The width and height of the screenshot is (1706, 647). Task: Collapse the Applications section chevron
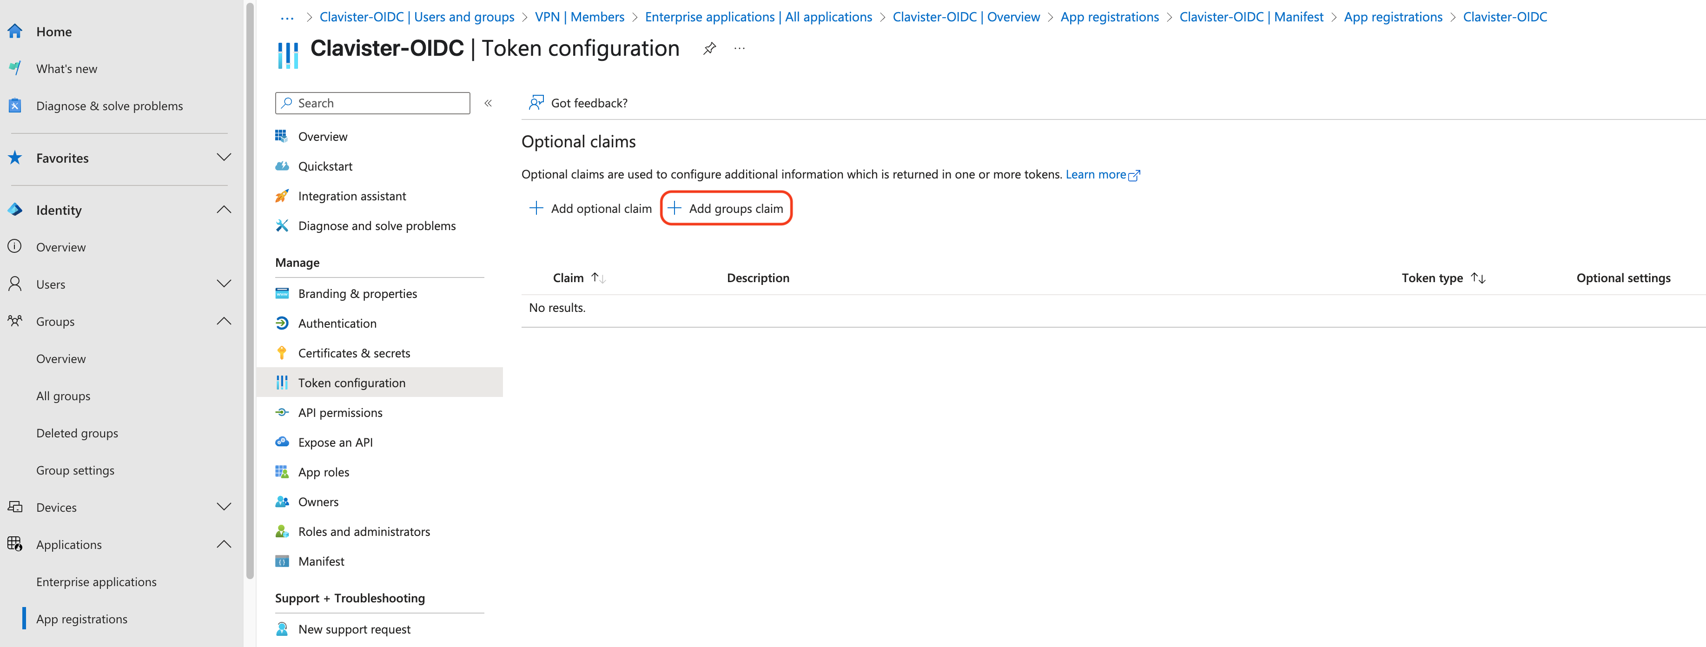coord(225,544)
